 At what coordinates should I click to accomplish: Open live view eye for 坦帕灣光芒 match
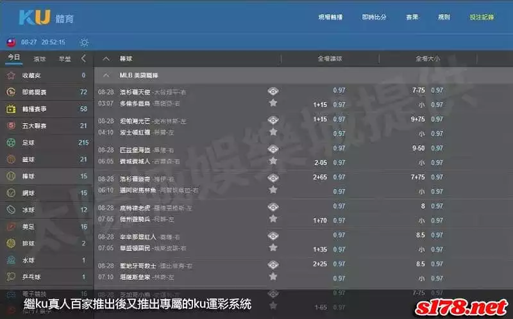point(273,120)
